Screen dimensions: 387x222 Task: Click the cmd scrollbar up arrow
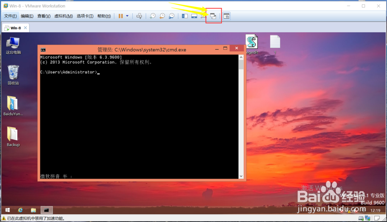click(x=241, y=57)
